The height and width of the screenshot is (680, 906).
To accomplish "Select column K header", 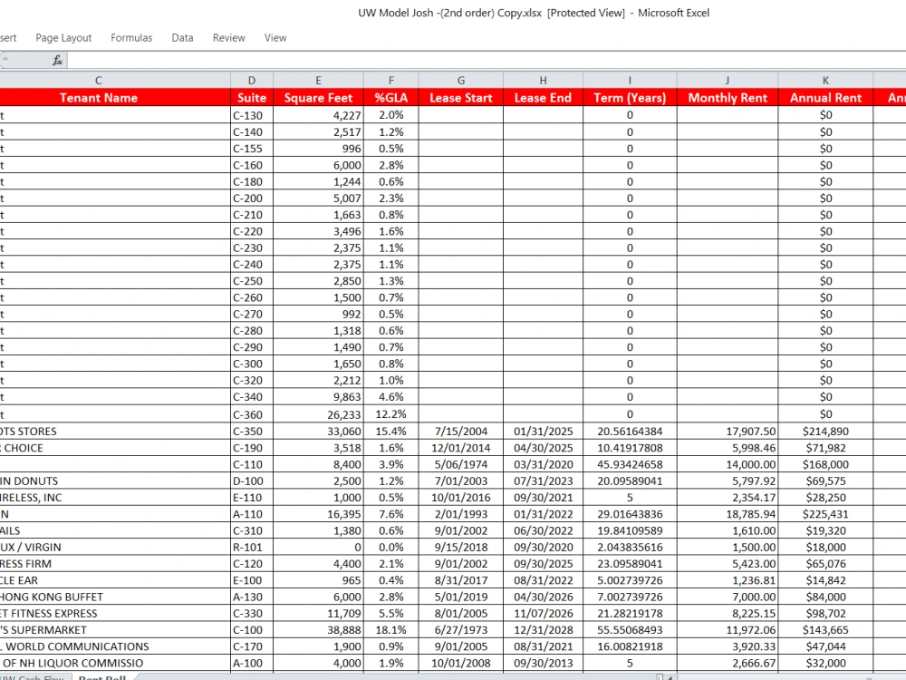I will (x=825, y=81).
